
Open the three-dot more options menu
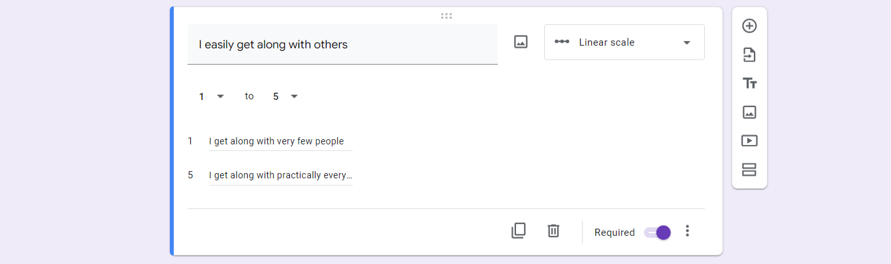coord(687,231)
